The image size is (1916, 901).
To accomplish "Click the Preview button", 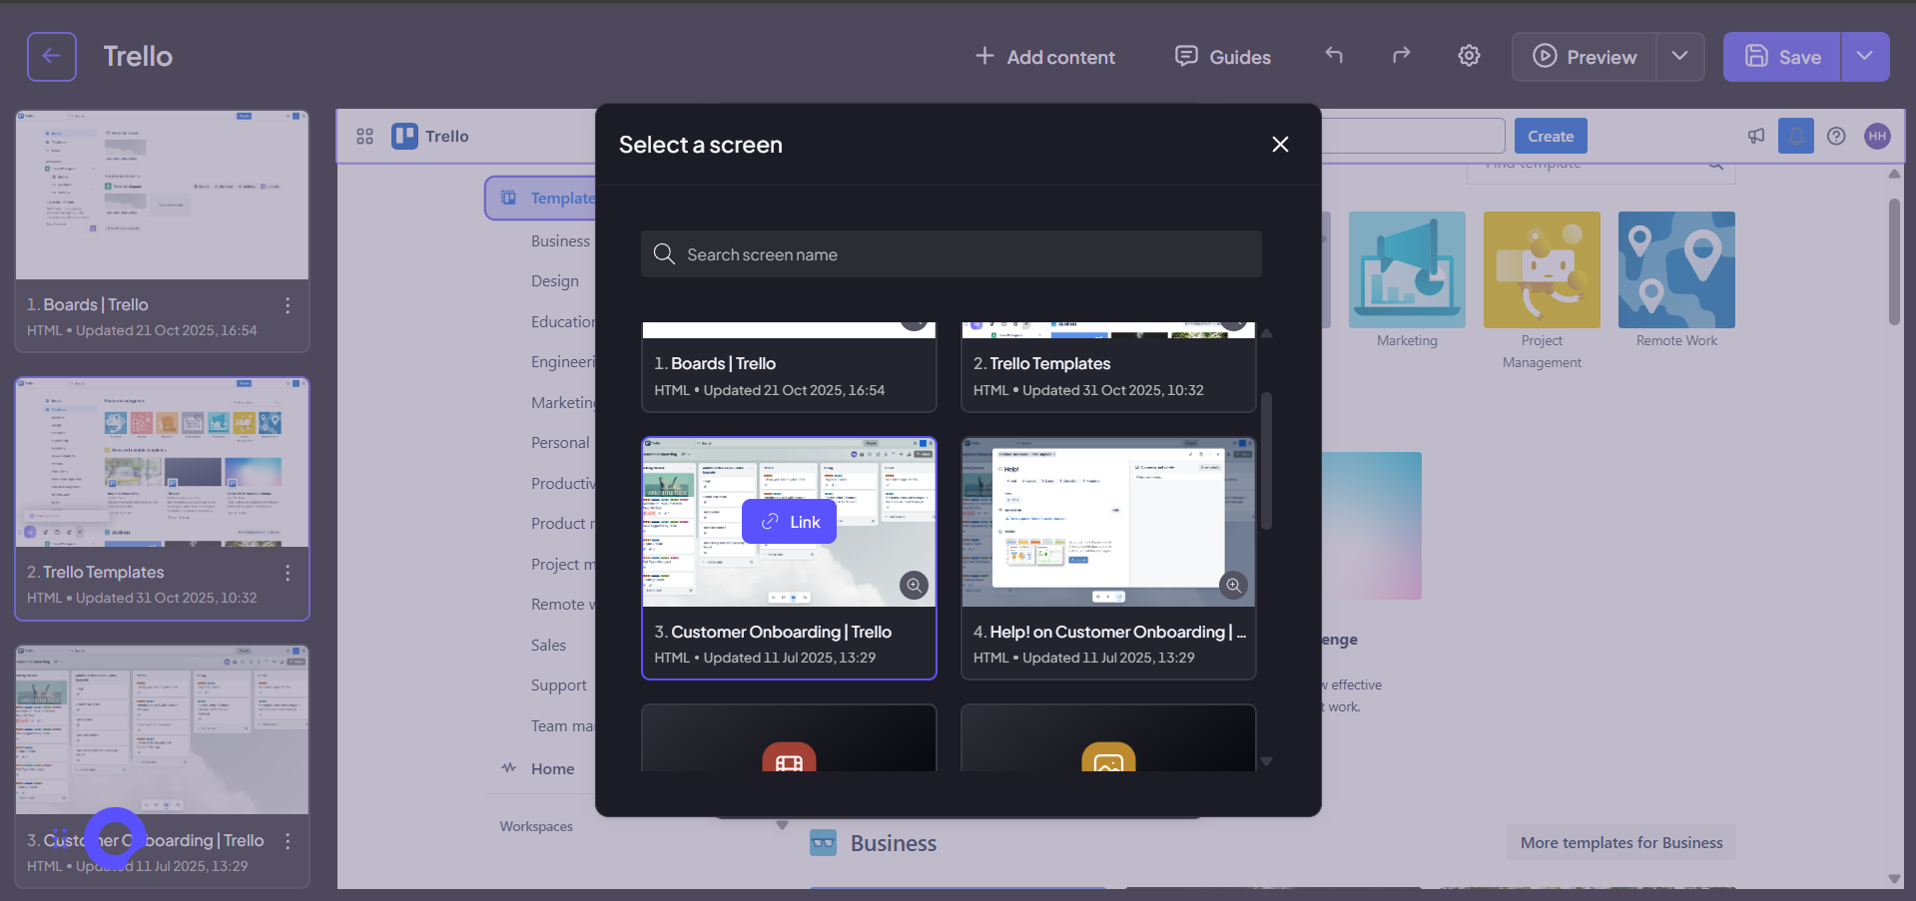I will coord(1585,57).
